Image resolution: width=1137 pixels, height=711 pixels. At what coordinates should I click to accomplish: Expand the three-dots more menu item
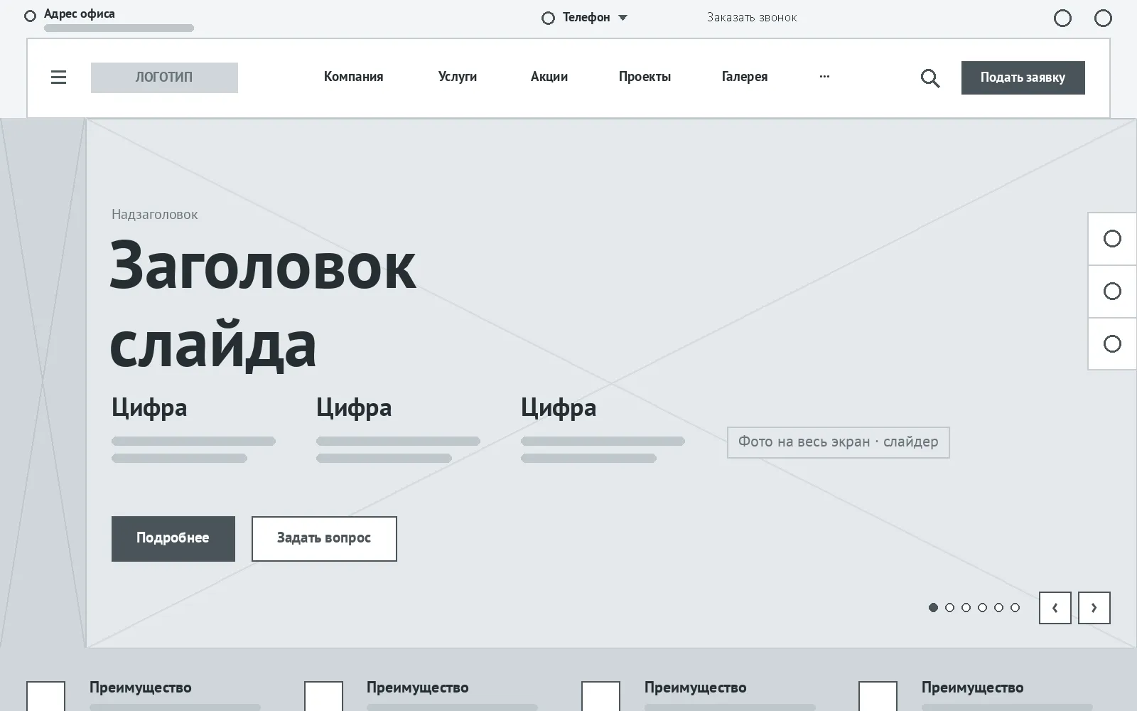(x=824, y=76)
